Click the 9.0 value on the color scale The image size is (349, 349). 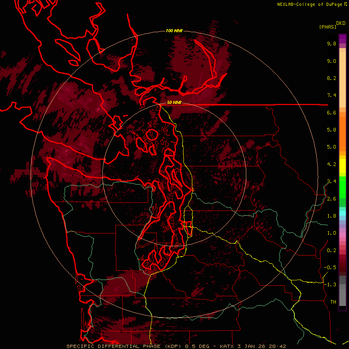(332, 61)
